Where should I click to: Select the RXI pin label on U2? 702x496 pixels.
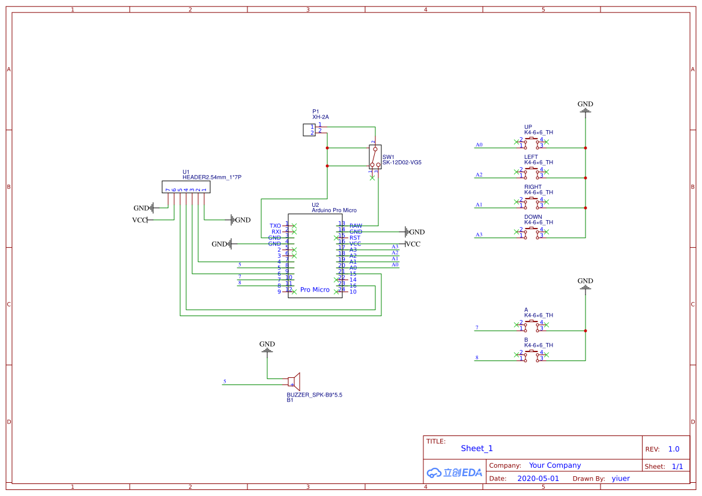[x=276, y=232]
